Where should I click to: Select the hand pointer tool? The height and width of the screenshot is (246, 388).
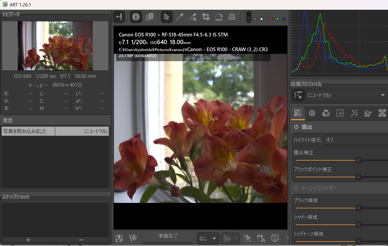click(x=166, y=17)
